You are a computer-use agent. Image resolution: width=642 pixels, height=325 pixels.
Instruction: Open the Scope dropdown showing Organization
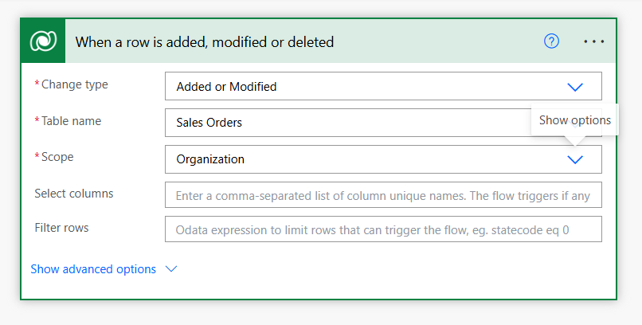(383, 159)
